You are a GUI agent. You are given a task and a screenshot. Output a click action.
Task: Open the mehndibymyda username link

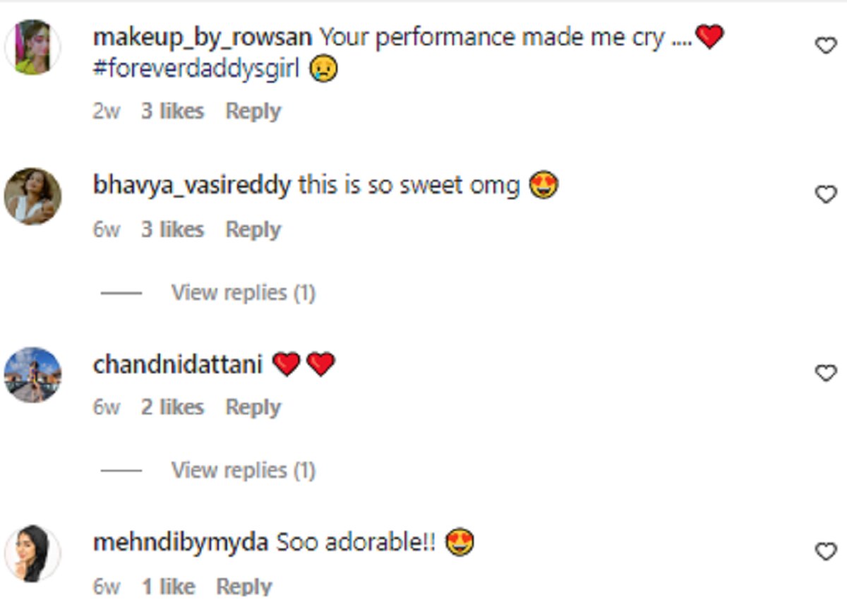[180, 543]
